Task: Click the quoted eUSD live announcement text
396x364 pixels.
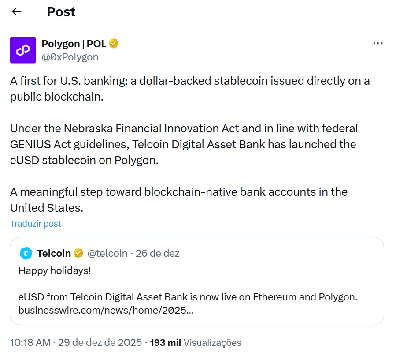Action: coord(188,297)
